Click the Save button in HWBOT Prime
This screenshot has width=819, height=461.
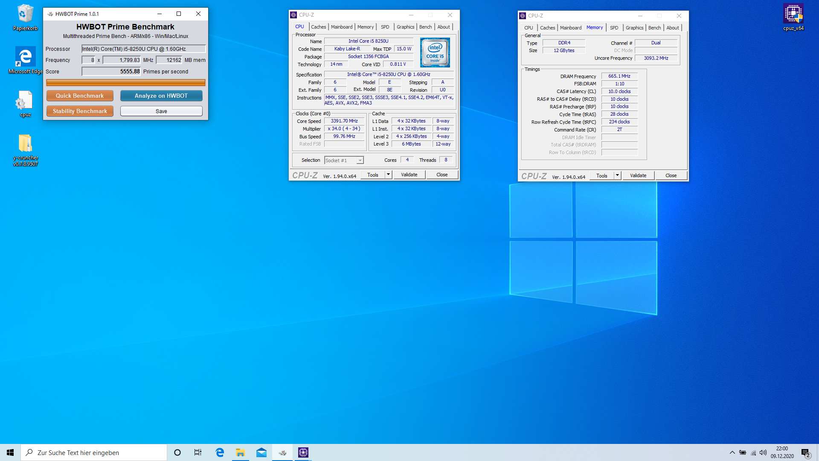161,111
